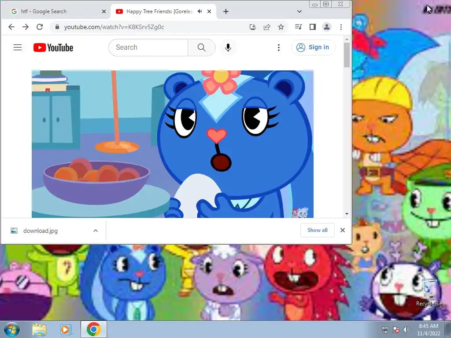451x338 pixels.
Task: Open YouTube settings three-dot menu
Action: coord(278,48)
